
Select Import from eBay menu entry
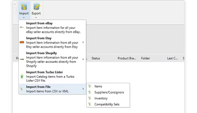[x=52, y=27]
